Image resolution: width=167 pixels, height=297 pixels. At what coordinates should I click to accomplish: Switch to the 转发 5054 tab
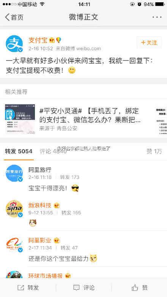19,151
